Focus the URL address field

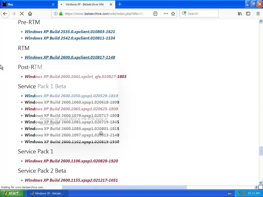coord(104,14)
